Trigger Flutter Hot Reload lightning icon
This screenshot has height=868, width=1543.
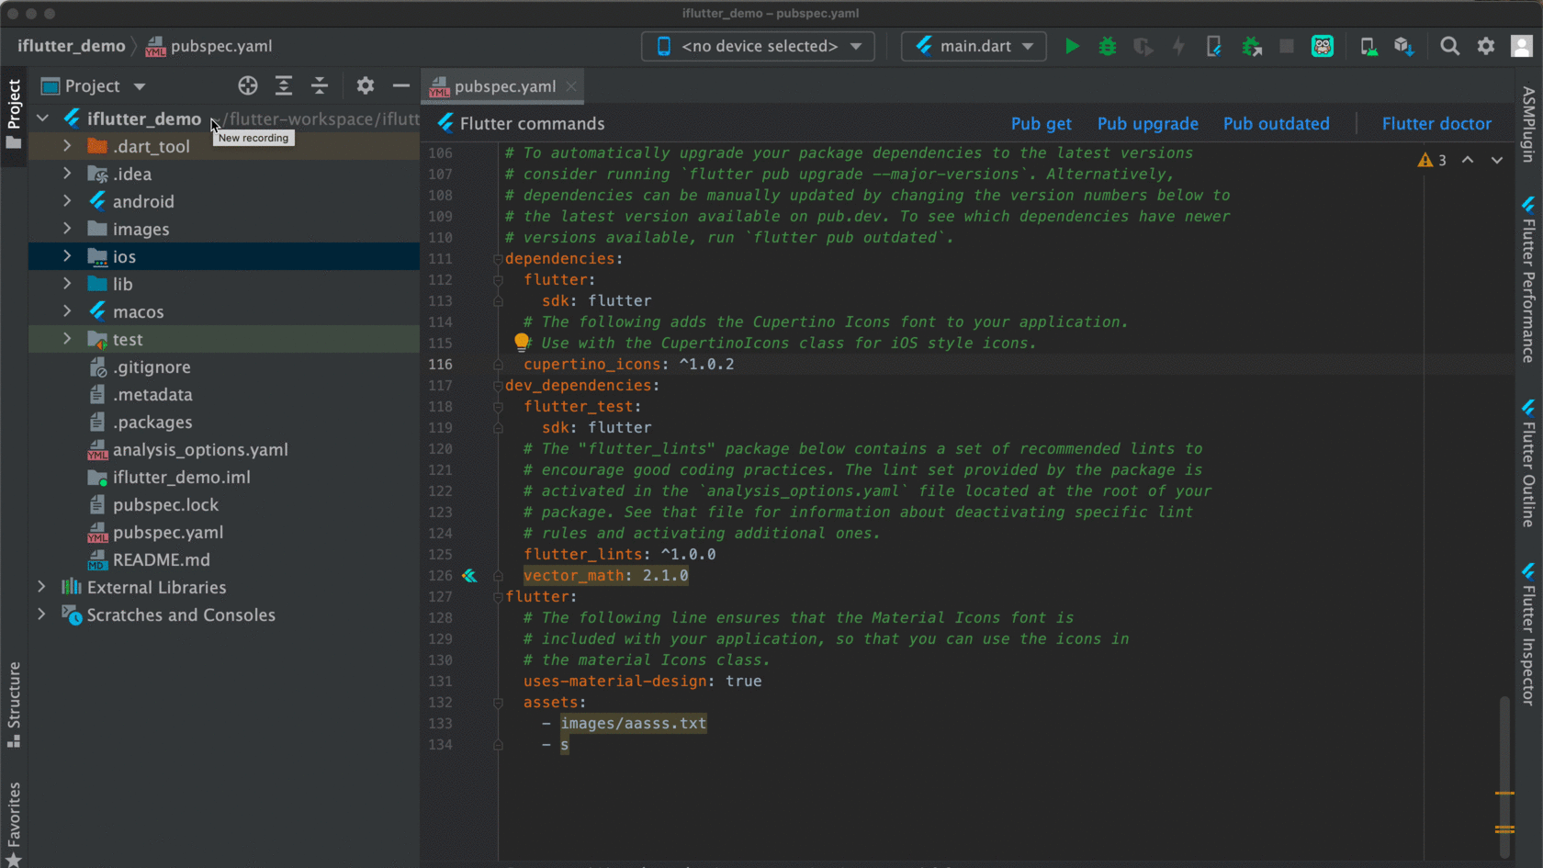(x=1178, y=46)
